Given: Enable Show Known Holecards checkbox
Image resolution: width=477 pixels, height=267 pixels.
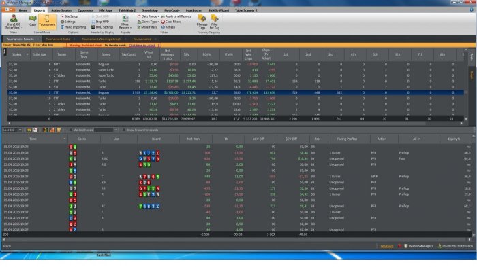Looking at the screenshot, I should (x=124, y=130).
